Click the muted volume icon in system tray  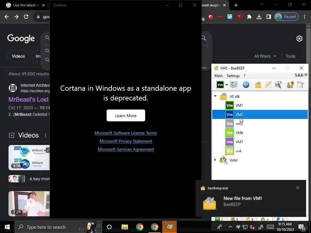[252, 227]
